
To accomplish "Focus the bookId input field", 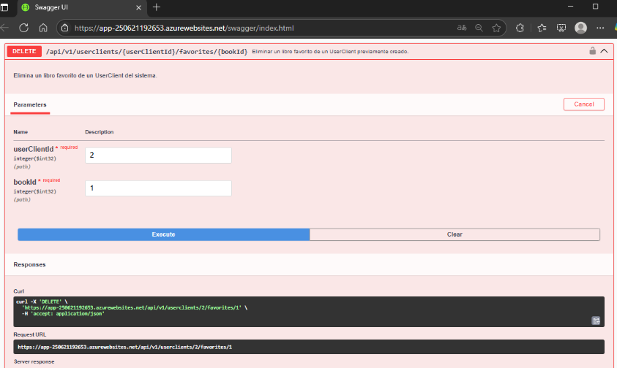I will pos(158,188).
